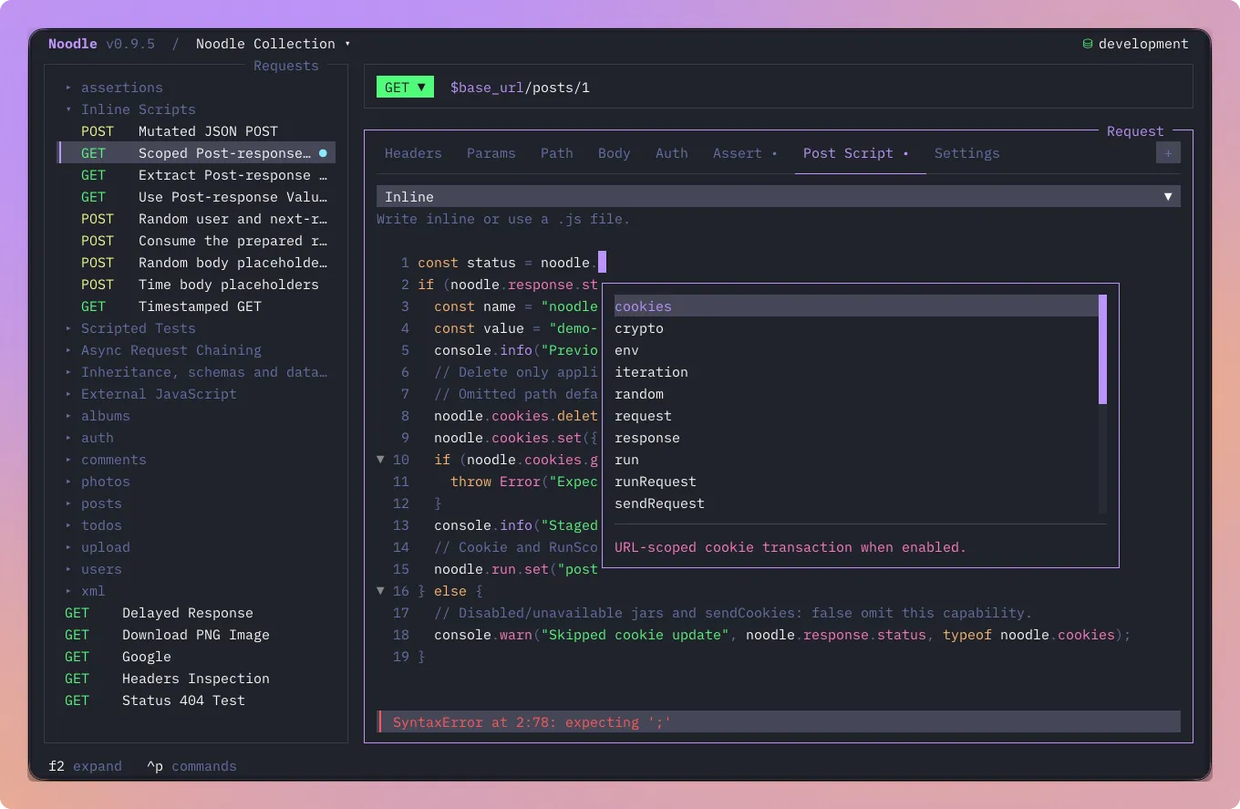Click the console.warn line 18

pyautogui.click(x=781, y=635)
